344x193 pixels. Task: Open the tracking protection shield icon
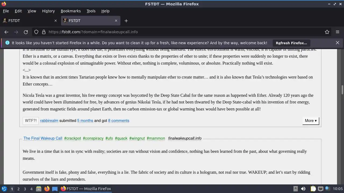pyautogui.click(x=36, y=32)
